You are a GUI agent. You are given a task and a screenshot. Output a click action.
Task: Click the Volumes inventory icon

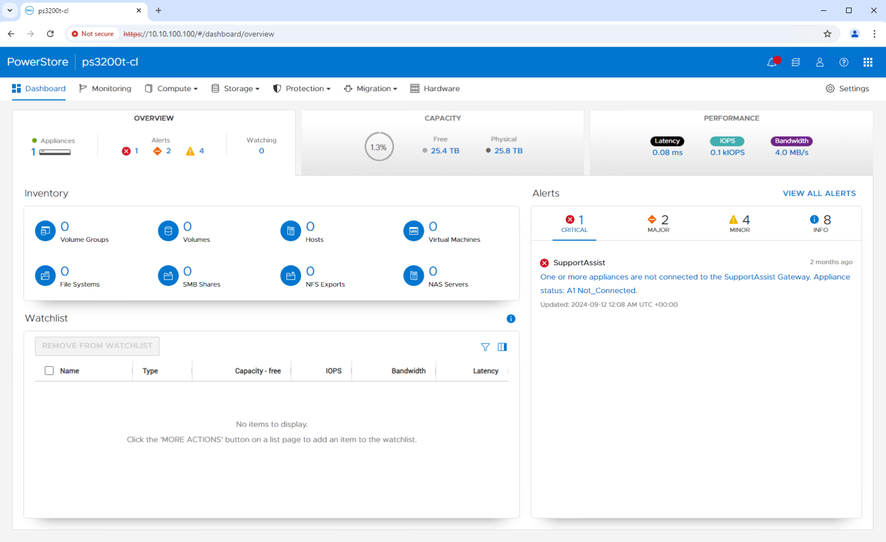[x=168, y=231]
